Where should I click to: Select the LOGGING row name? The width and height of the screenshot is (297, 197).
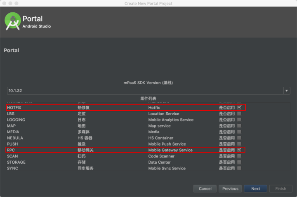pos(16,120)
